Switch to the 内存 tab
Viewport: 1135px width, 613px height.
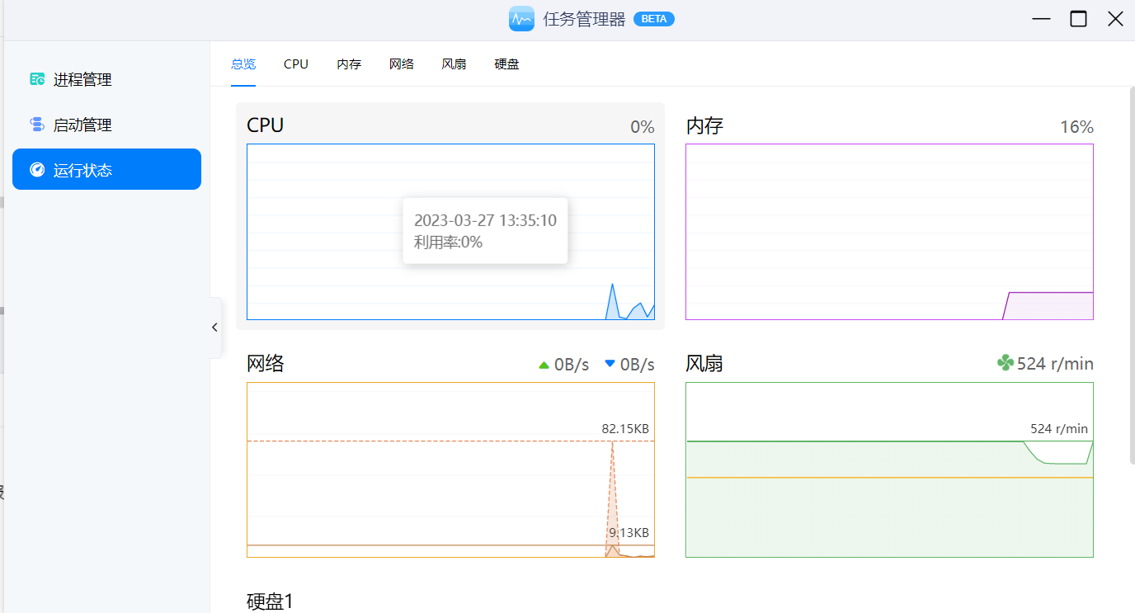pyautogui.click(x=349, y=64)
